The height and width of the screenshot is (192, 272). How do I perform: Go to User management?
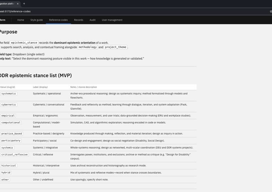point(112,20)
